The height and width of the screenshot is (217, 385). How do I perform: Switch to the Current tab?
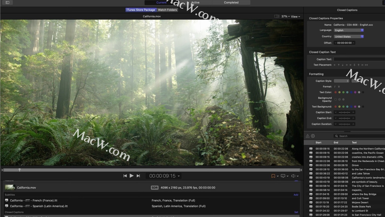point(161,2)
